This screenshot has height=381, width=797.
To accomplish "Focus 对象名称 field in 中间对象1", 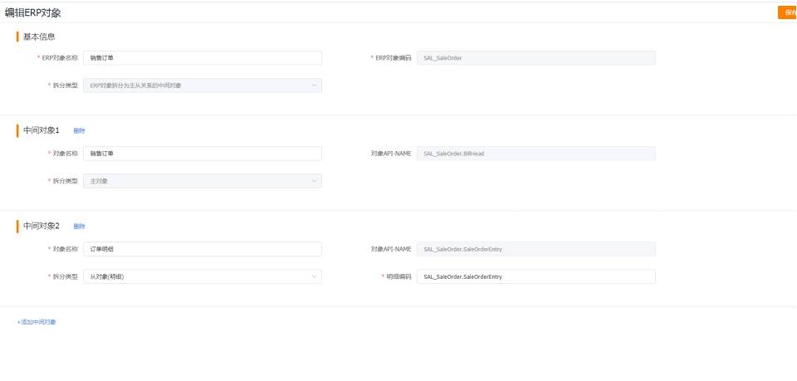I will (x=203, y=154).
